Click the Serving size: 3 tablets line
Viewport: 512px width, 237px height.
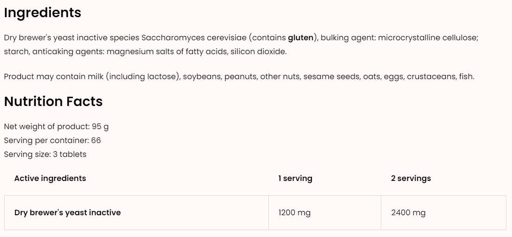tap(45, 154)
